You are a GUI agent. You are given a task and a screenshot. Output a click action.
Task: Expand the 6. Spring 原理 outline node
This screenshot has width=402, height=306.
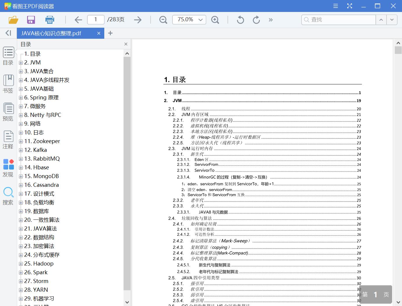[21, 98]
